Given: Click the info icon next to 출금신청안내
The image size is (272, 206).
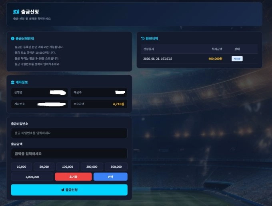Looking at the screenshot, I should (12, 39).
